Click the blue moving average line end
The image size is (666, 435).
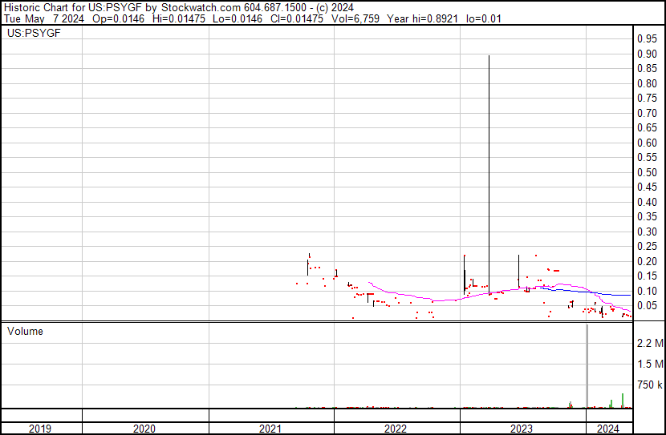click(629, 295)
